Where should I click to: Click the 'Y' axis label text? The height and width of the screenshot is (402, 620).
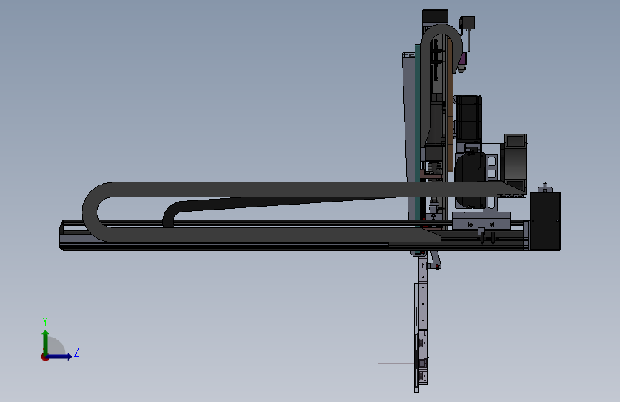pyautogui.click(x=45, y=321)
